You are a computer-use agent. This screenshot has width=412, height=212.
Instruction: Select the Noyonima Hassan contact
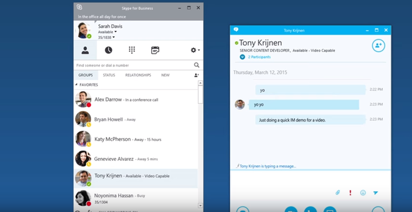[136, 198]
